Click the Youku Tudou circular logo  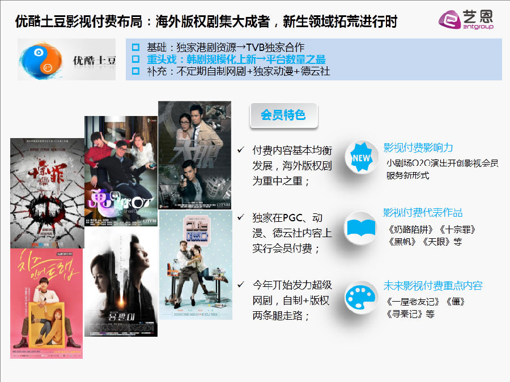click(x=41, y=60)
